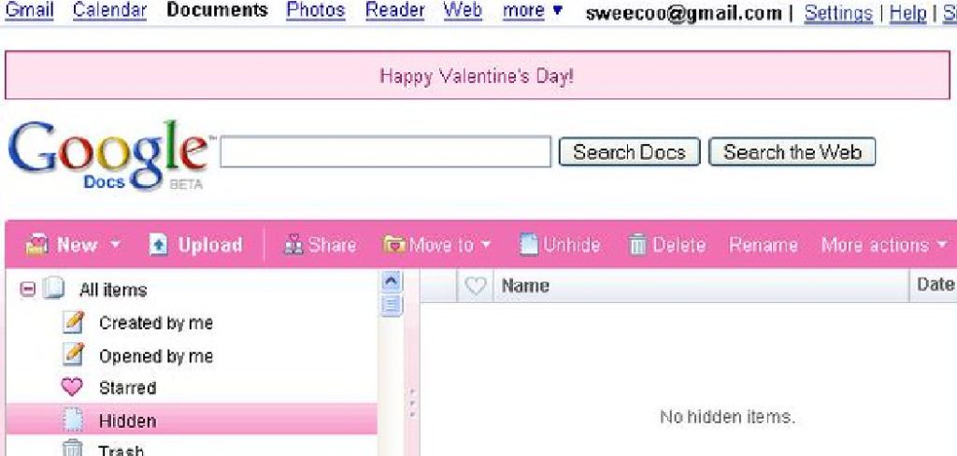The width and height of the screenshot is (957, 456).
Task: Open the Move to dropdown
Action: click(437, 245)
